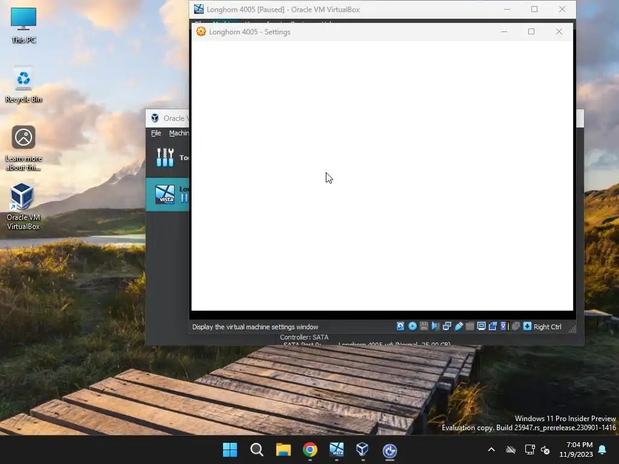Screen dimensions: 619x464
Task: Open the Windows Start menu
Action: click(230, 449)
